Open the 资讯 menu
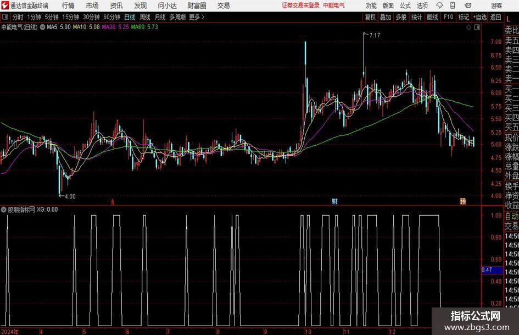This screenshot has width=519, height=335. [116, 6]
